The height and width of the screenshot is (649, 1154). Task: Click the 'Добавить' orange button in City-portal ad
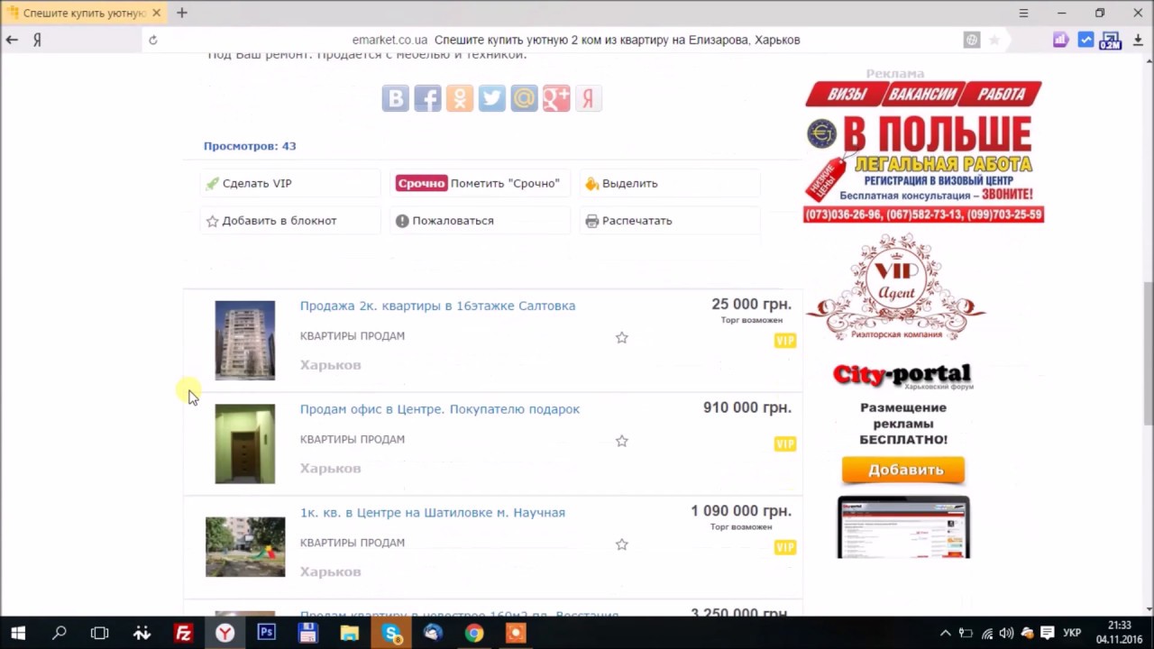[x=903, y=471]
